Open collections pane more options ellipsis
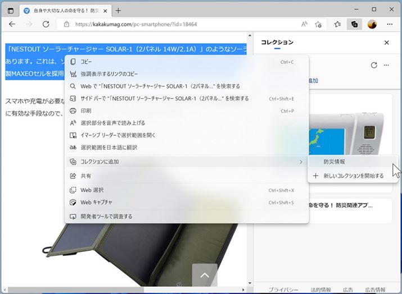This screenshot has height=294, width=402. (386, 65)
